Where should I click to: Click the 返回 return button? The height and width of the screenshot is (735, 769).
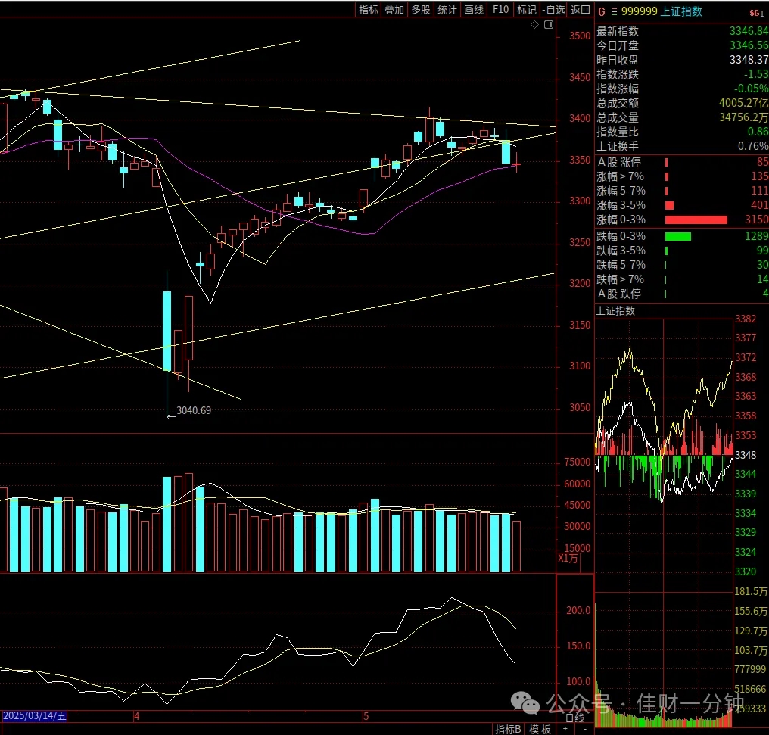click(581, 9)
